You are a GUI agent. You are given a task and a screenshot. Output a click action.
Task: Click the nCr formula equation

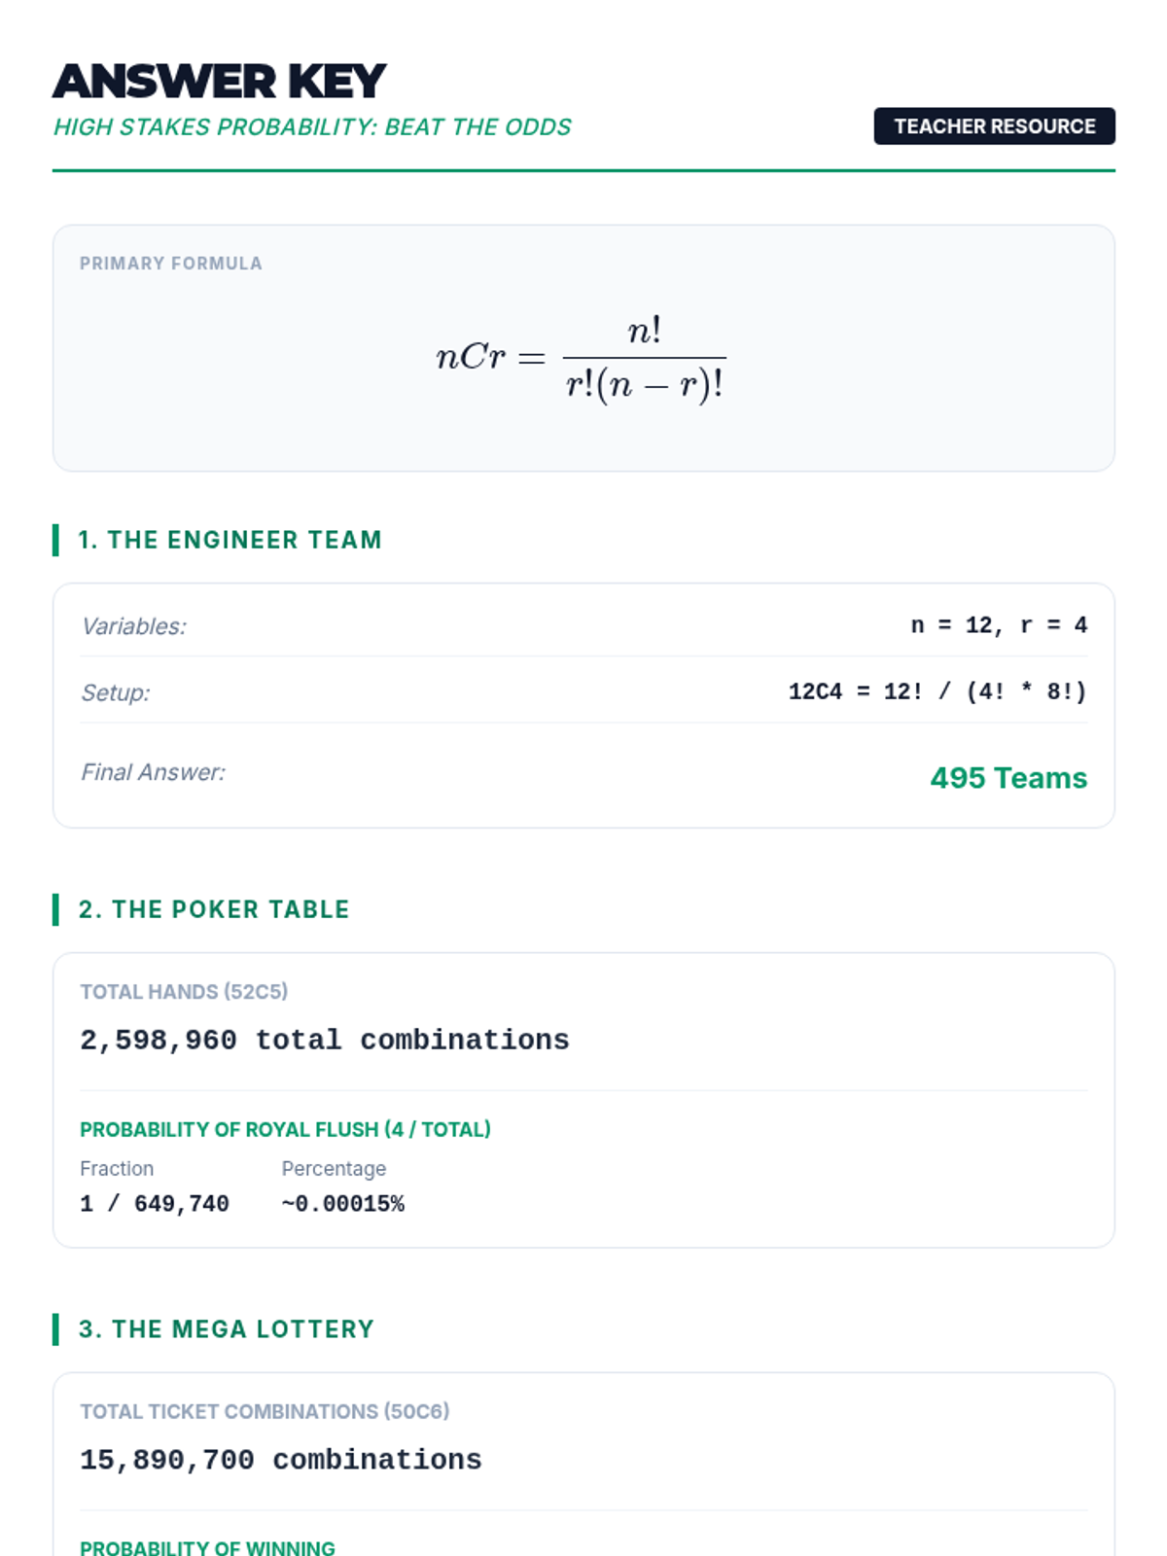pyautogui.click(x=581, y=358)
